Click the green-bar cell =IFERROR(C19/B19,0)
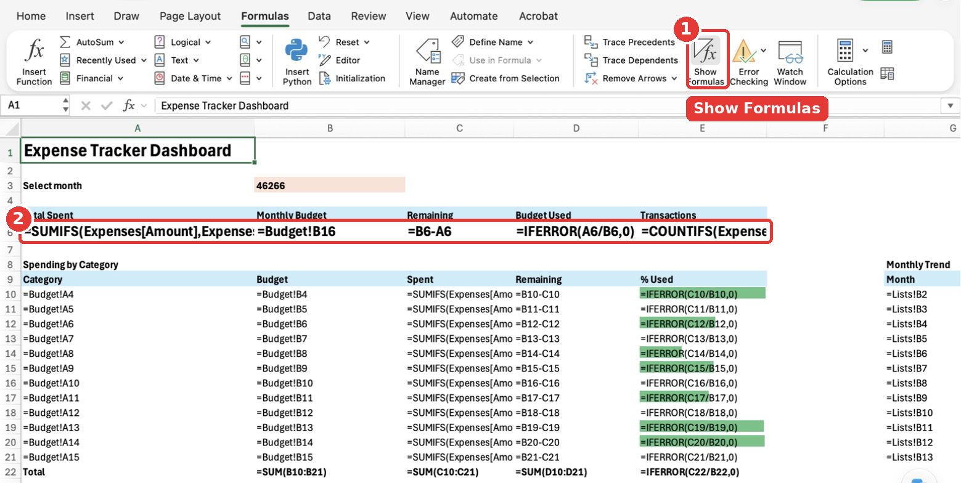 point(702,428)
